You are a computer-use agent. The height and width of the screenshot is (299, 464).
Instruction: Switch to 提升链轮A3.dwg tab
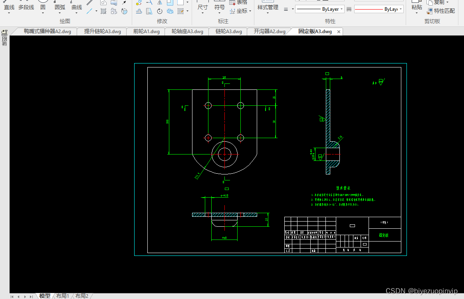(x=102, y=32)
